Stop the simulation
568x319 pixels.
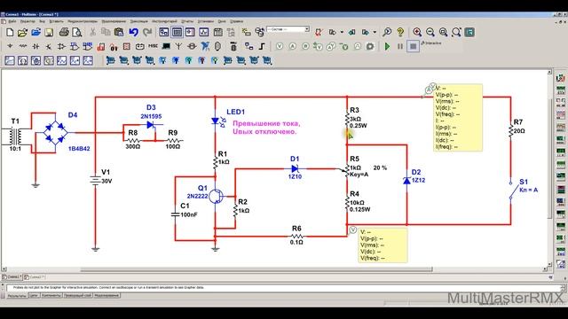pyautogui.click(x=413, y=46)
